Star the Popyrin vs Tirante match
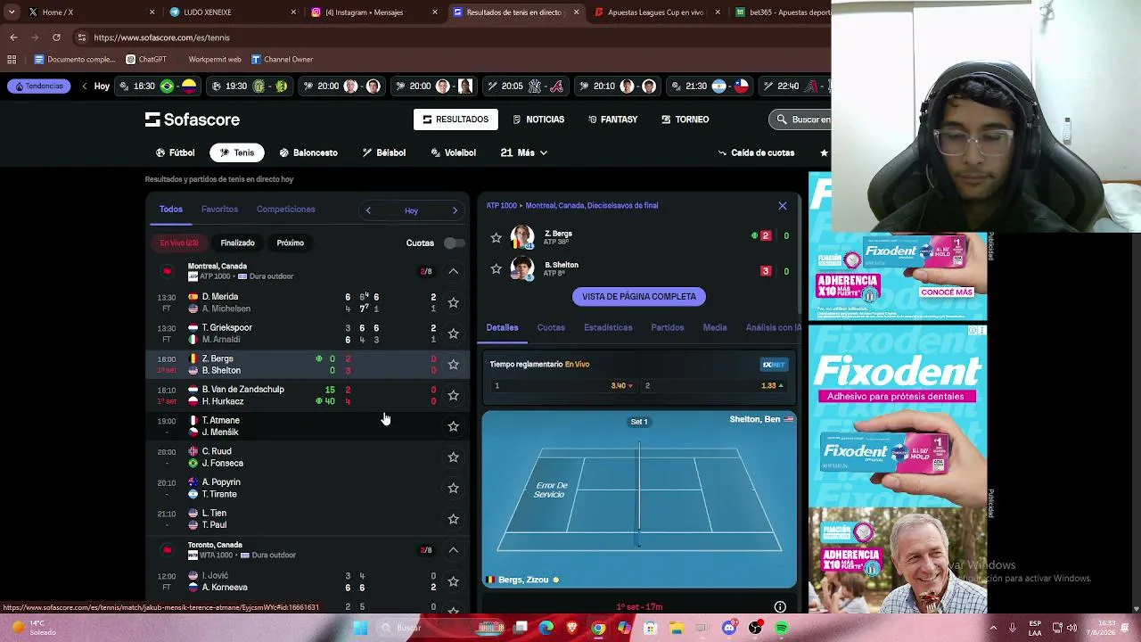Screen dimensions: 1141x642 pyautogui.click(x=453, y=488)
